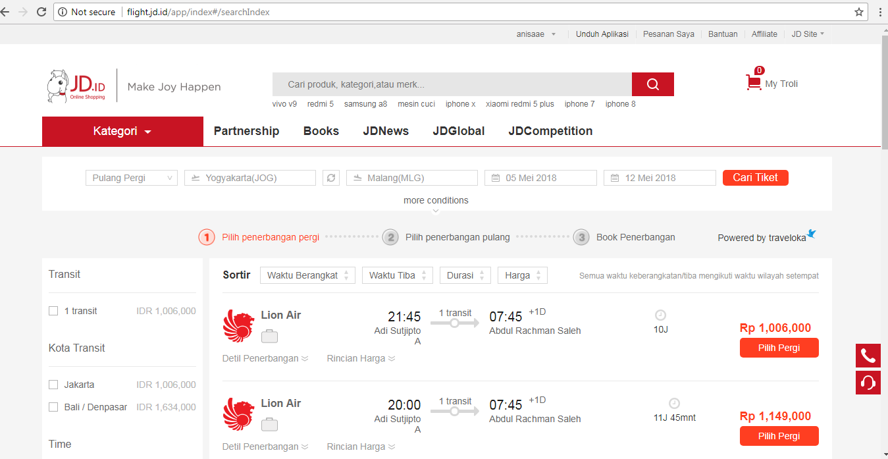Click the browser address bar URL

pos(198,12)
